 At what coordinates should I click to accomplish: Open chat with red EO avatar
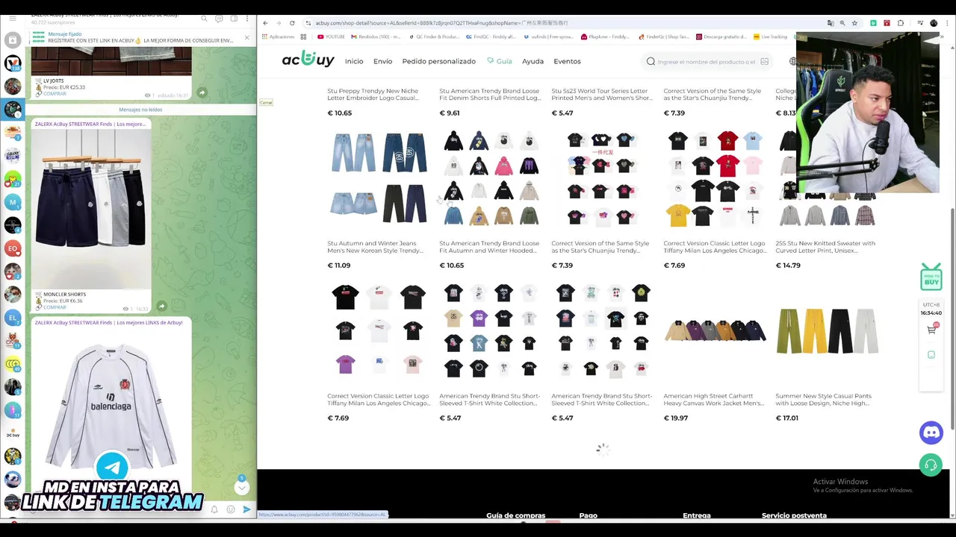(x=12, y=248)
